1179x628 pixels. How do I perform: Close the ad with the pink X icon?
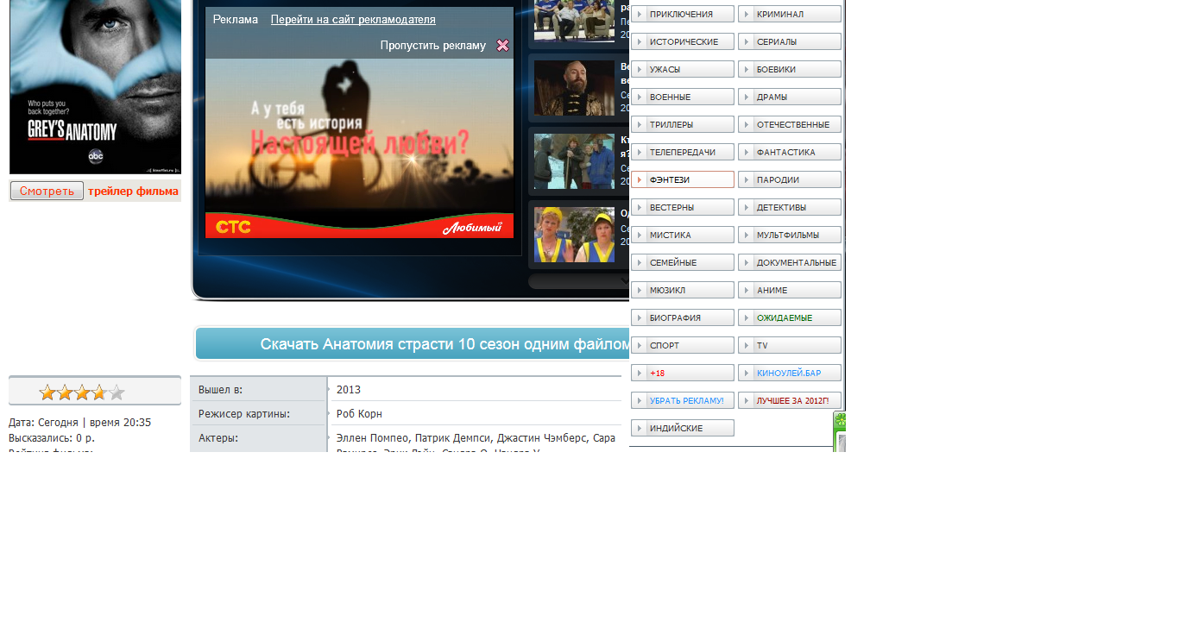[503, 46]
